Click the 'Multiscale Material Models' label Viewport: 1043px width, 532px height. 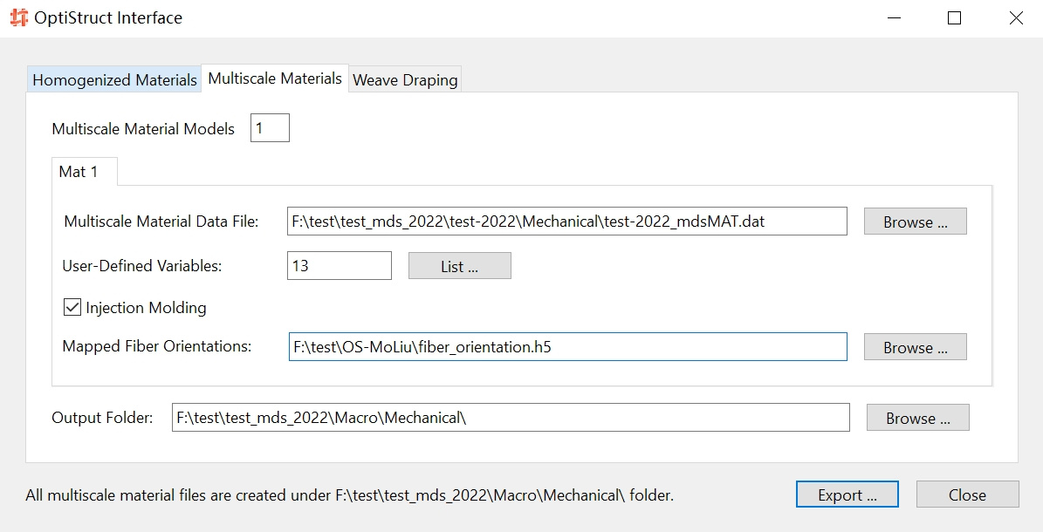pyautogui.click(x=143, y=128)
